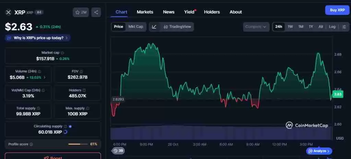Open the Markets tab
Image resolution: width=351 pixels, height=159 pixels.
tap(145, 12)
